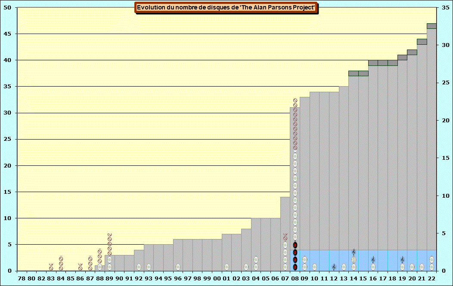Click x-axis year label '78'

pos(22,279)
